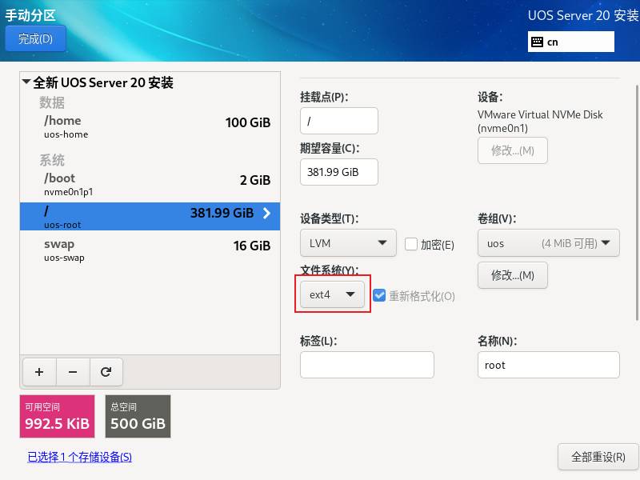Uncheck the reformat (重新格式化) checkbox
This screenshot has width=640, height=480.
click(379, 295)
